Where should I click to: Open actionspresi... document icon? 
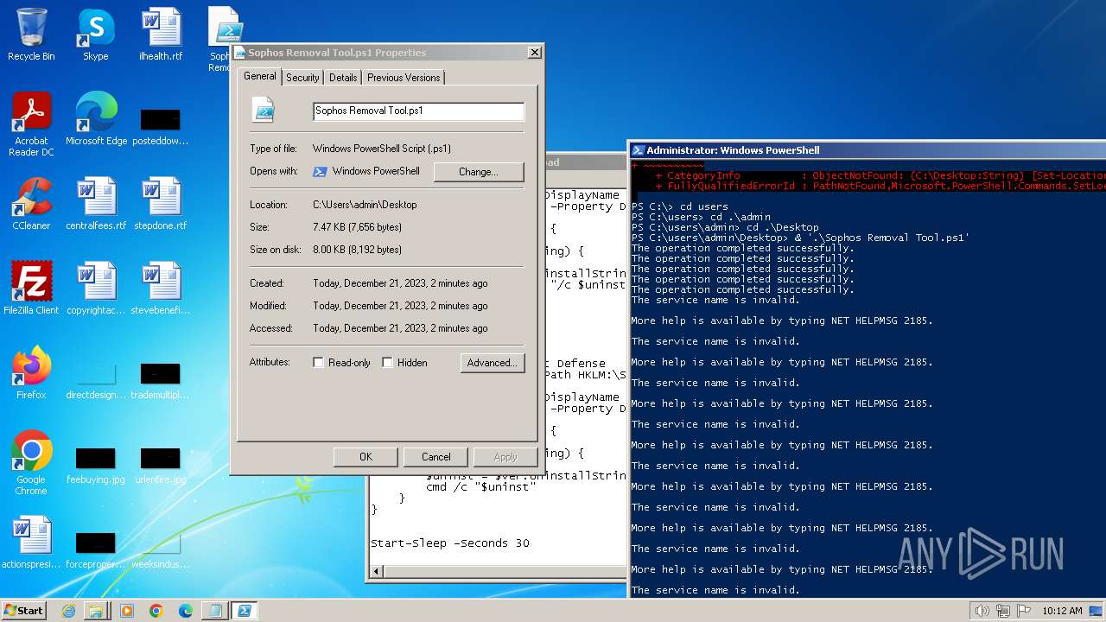click(31, 543)
